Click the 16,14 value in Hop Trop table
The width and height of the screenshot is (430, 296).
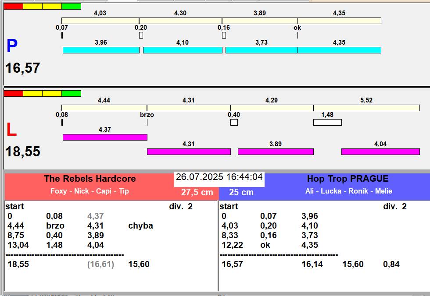point(312,264)
